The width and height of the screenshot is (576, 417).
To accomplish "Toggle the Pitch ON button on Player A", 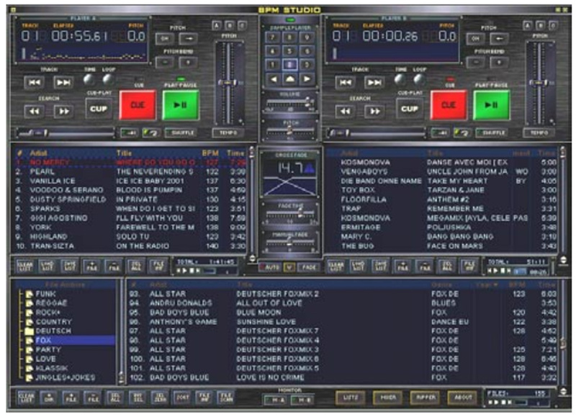I will pyautogui.click(x=164, y=38).
